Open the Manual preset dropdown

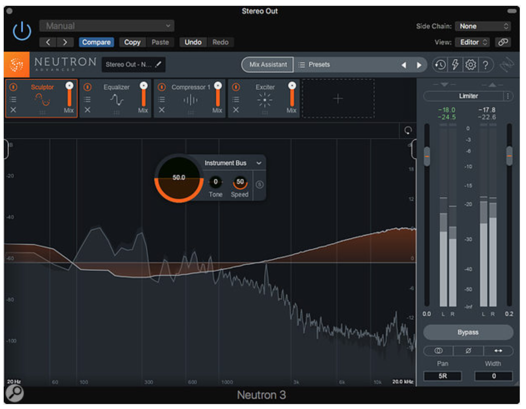[107, 26]
